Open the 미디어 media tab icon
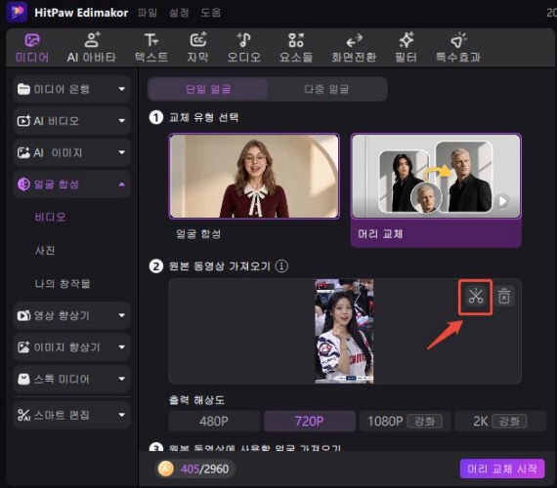The height and width of the screenshot is (488, 557). pyautogui.click(x=32, y=40)
